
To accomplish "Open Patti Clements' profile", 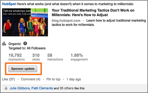I will coord(42,88).
